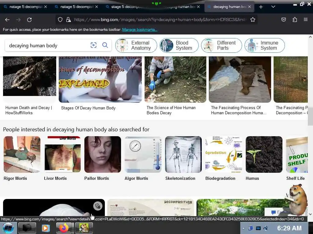The width and height of the screenshot is (313, 234).
Task: Save image with the collection icon
Action: click(98, 206)
